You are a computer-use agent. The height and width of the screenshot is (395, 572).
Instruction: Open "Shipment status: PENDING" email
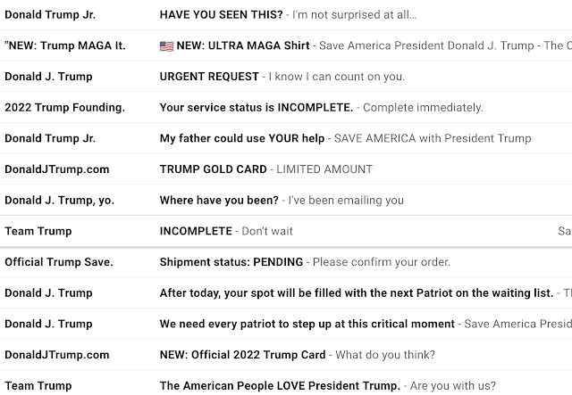click(x=232, y=262)
